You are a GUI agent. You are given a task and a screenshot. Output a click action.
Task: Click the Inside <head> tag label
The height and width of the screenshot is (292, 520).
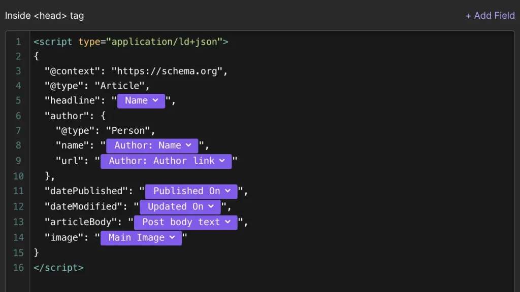click(x=44, y=16)
